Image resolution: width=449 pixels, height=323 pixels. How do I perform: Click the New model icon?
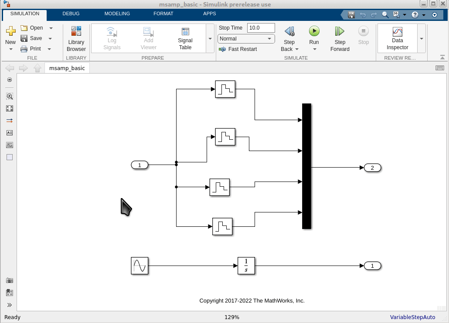(x=10, y=31)
